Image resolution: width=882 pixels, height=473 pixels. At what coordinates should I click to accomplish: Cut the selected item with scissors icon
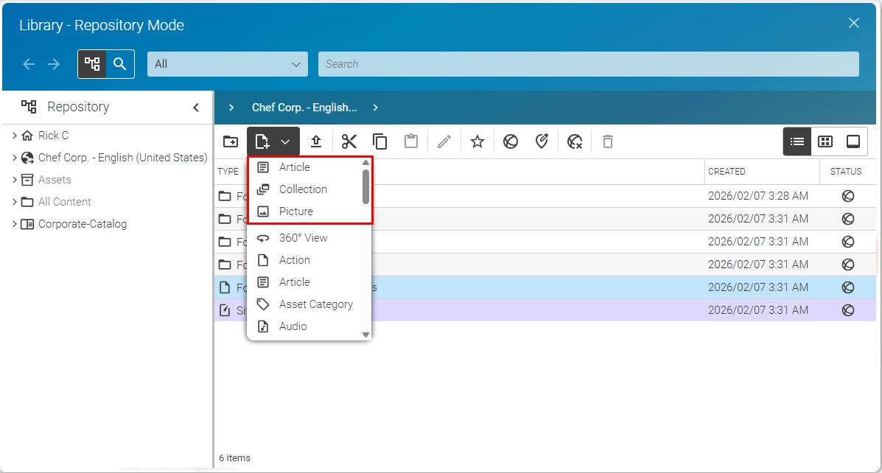349,141
